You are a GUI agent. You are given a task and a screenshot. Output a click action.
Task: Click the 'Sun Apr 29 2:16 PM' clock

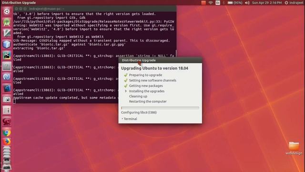[x=267, y=2]
